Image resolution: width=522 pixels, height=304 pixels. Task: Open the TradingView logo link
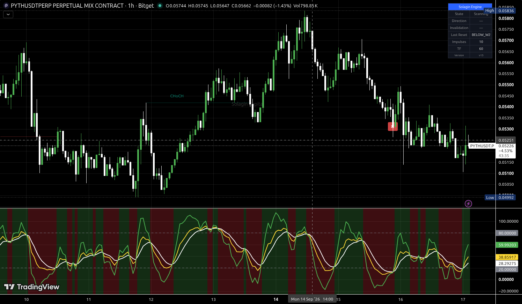(x=31, y=287)
